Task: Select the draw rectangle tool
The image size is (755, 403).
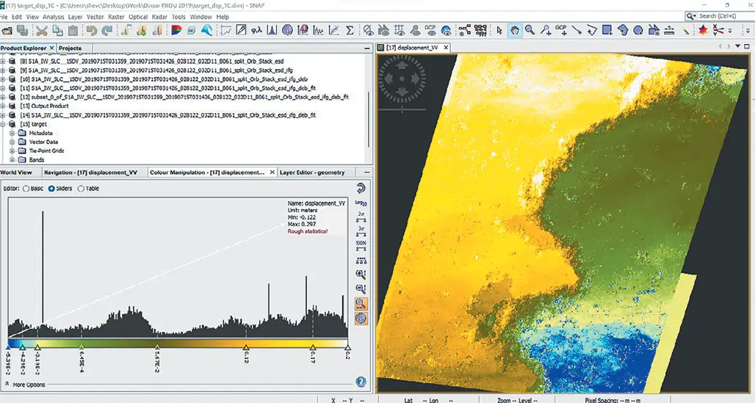Action: (x=608, y=30)
